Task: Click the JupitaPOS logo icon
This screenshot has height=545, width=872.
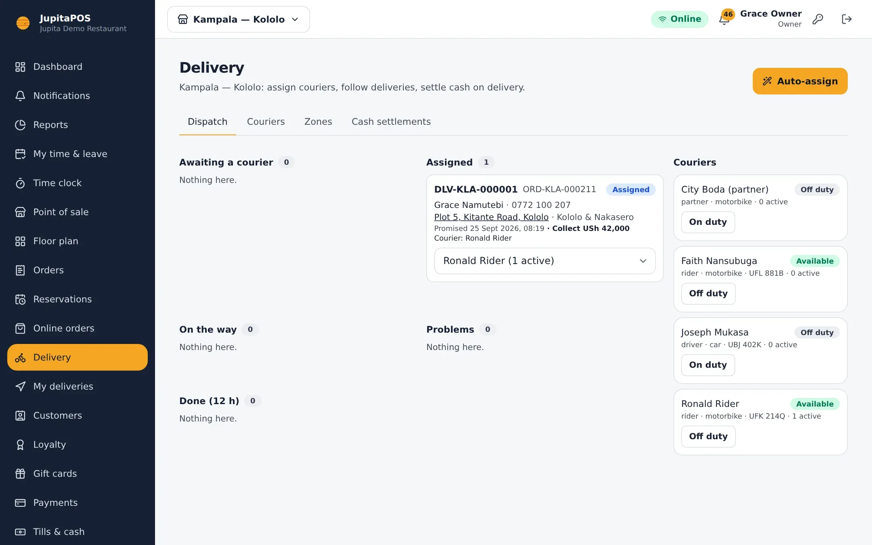Action: (23, 23)
